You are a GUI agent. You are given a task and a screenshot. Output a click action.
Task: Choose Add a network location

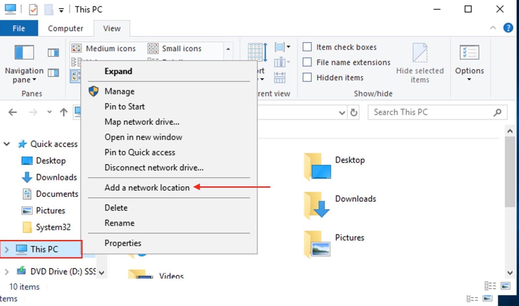click(147, 188)
